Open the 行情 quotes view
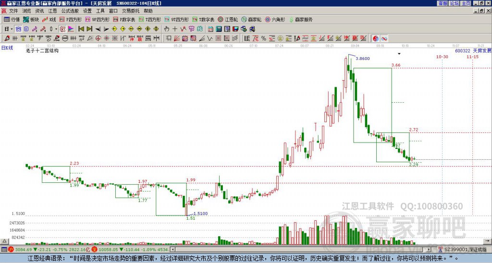The width and height of the screenshot is (492, 263). point(12,19)
